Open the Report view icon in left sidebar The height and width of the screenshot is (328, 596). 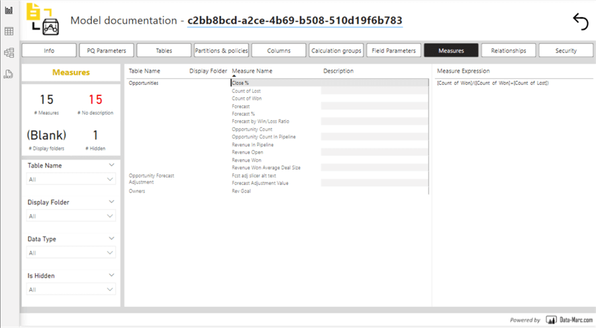[x=9, y=11]
